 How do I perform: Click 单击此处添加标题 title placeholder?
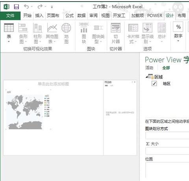point(54,84)
